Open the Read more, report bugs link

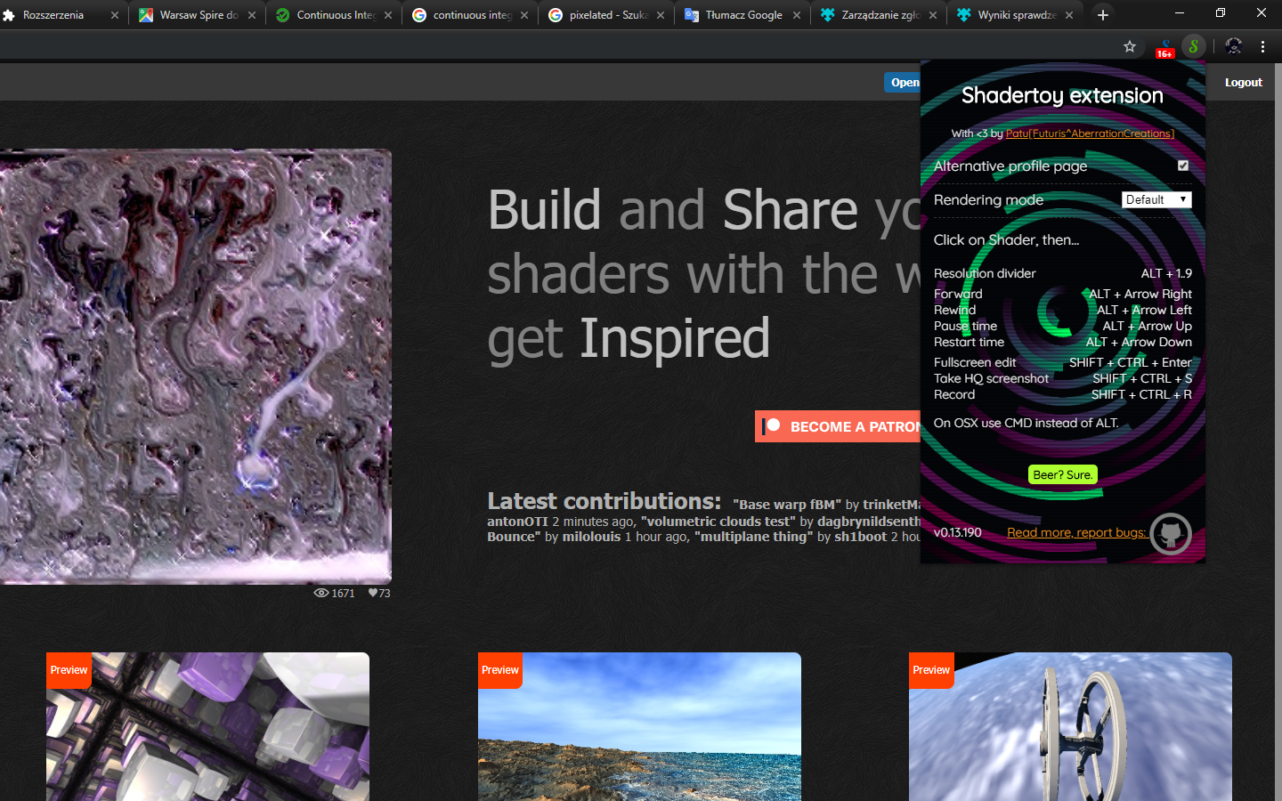(x=1076, y=532)
